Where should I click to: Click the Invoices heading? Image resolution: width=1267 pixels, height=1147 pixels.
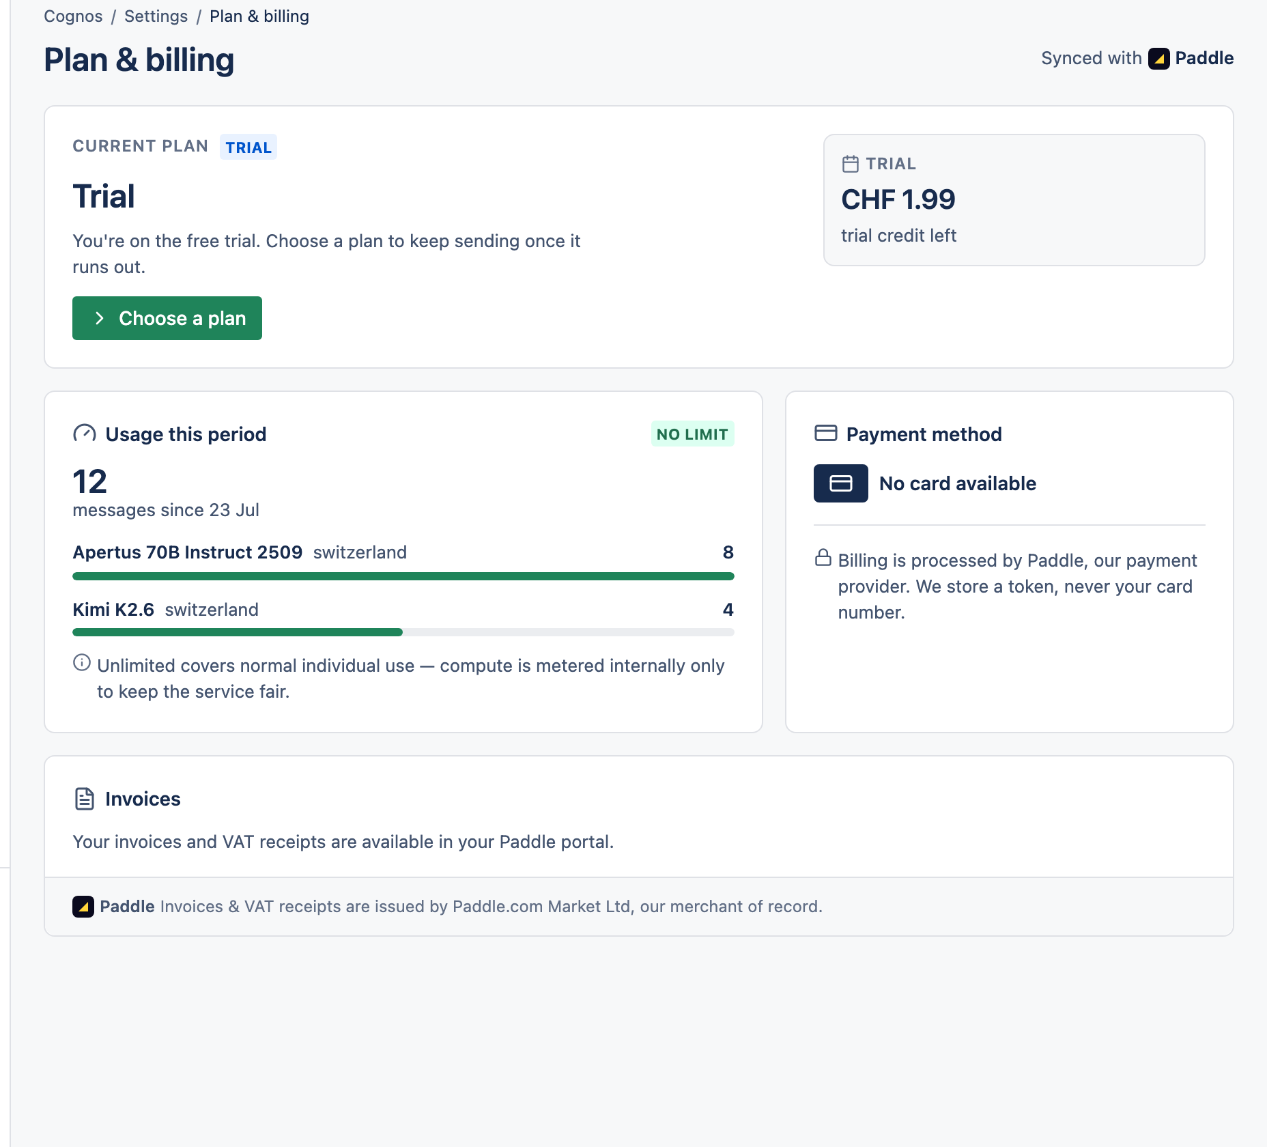pos(143,799)
